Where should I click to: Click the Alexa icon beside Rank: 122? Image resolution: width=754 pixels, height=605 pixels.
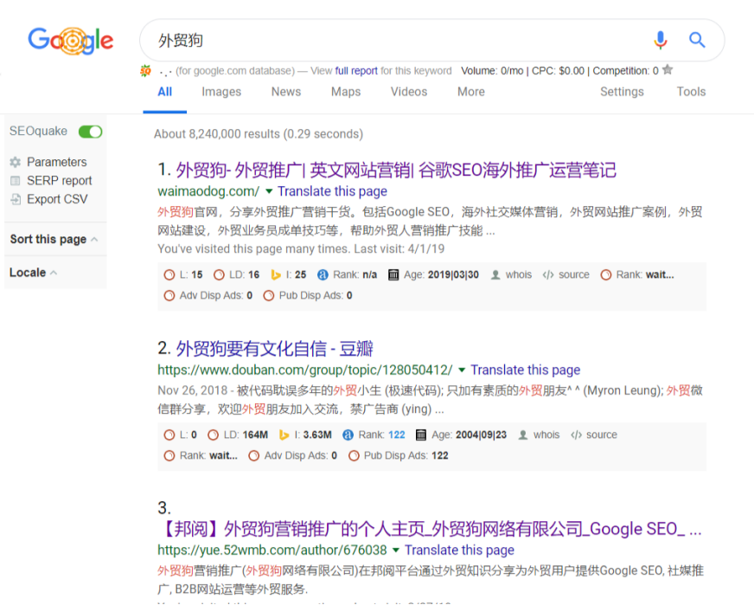click(348, 435)
